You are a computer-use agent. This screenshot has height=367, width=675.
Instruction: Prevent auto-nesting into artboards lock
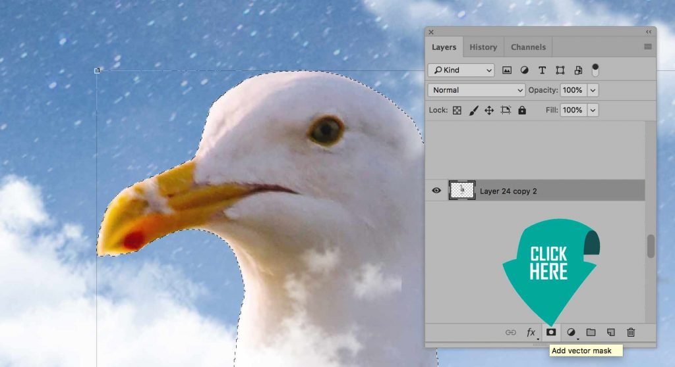point(506,110)
